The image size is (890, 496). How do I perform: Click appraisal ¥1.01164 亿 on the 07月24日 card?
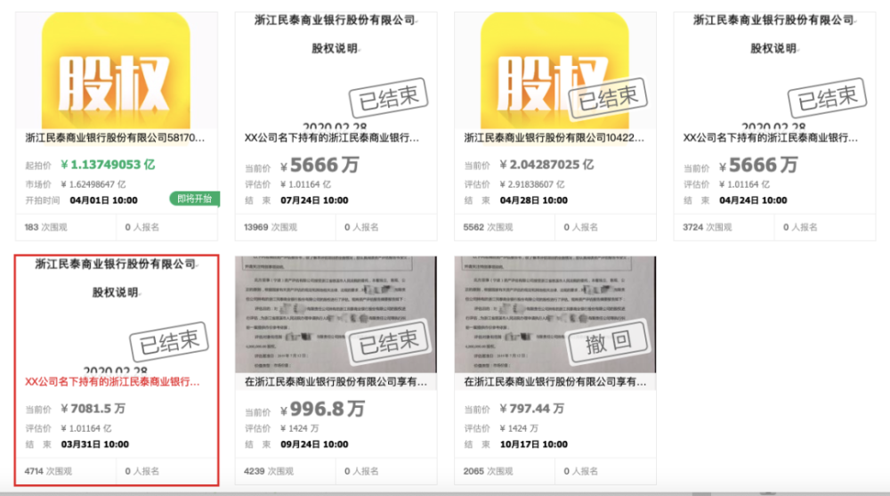click(306, 184)
